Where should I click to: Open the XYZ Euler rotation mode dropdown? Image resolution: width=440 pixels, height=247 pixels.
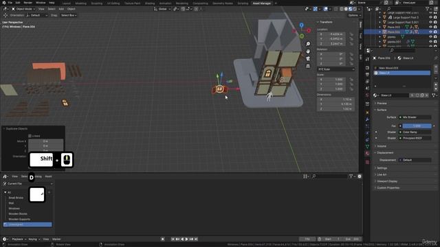(x=336, y=69)
